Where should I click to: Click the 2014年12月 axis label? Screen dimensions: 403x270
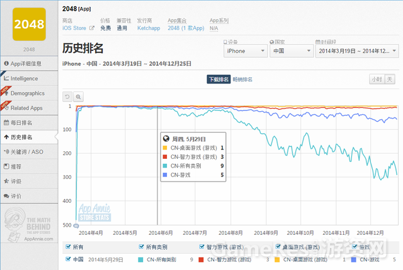point(370,233)
